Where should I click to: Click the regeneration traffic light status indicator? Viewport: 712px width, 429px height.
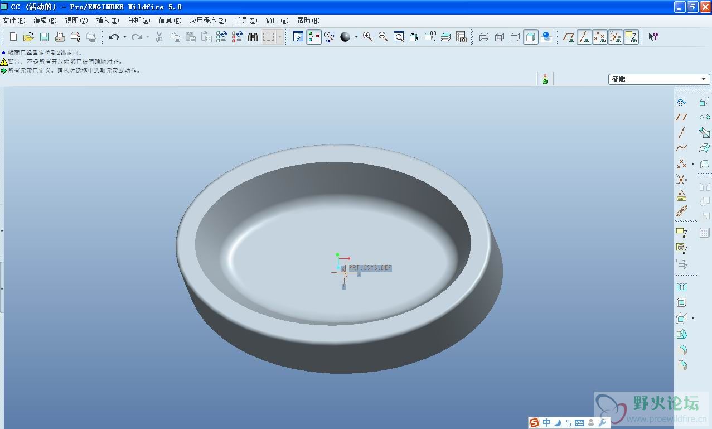coord(545,79)
